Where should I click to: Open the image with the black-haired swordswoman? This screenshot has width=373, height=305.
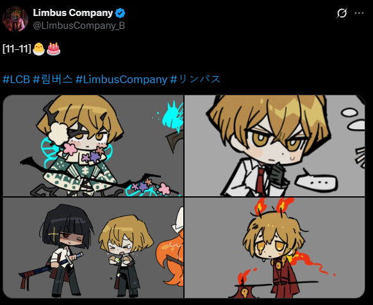click(94, 248)
